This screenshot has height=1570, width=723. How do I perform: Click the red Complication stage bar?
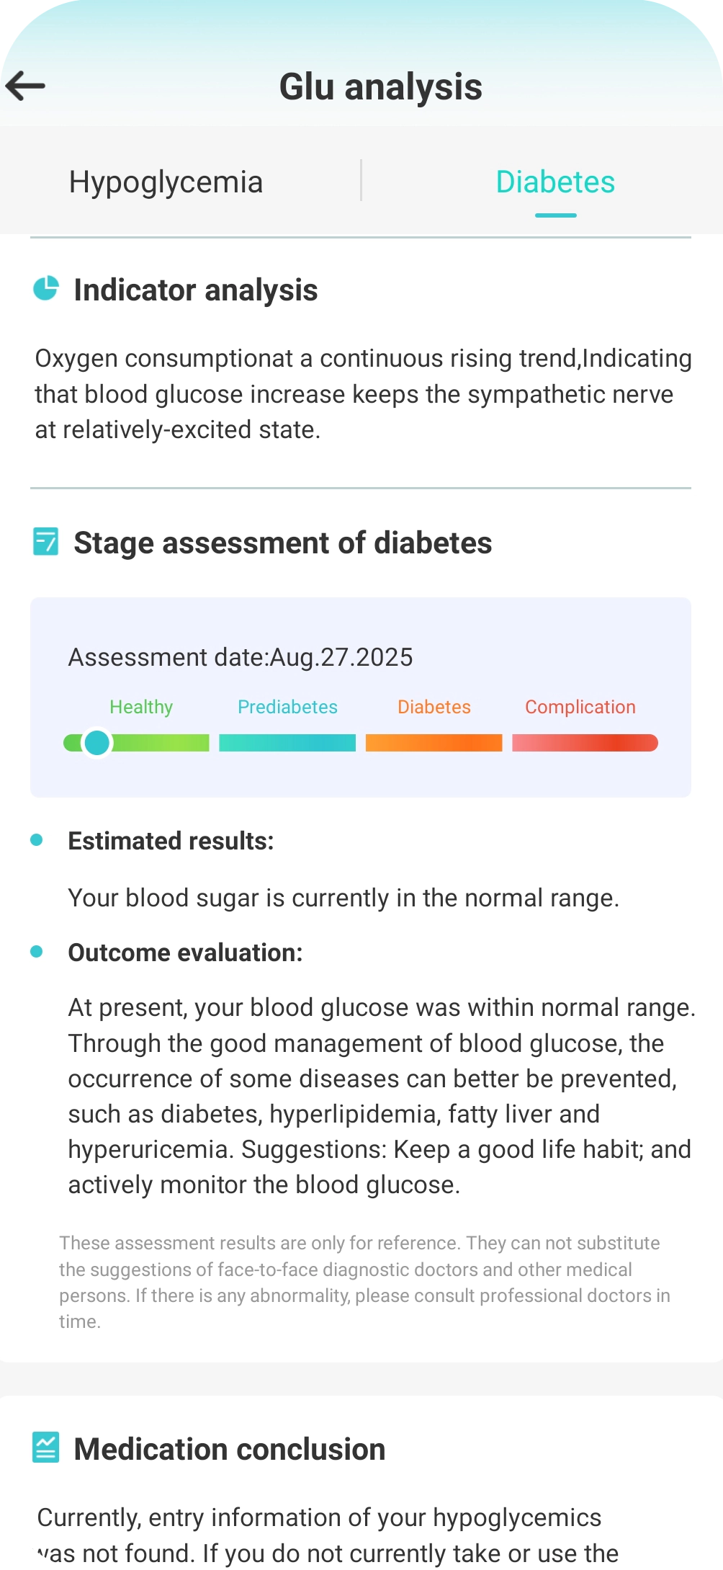tap(585, 743)
